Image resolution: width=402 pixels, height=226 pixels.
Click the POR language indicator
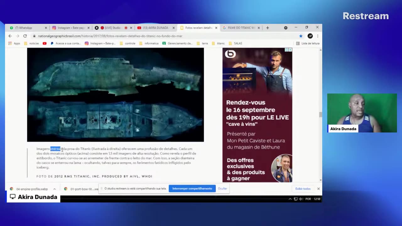(x=308, y=199)
